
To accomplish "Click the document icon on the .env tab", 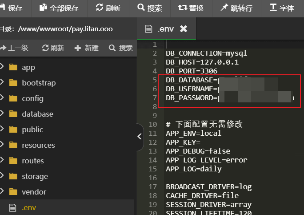I will point(148,29).
